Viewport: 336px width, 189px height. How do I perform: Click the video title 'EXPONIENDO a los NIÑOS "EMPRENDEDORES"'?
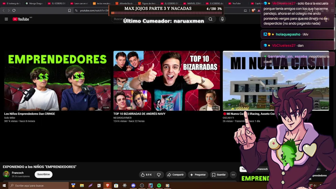tap(40, 167)
